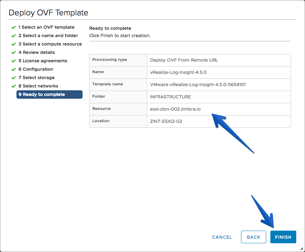
Task: Open step 6 Configuration
Action: tap(36, 69)
